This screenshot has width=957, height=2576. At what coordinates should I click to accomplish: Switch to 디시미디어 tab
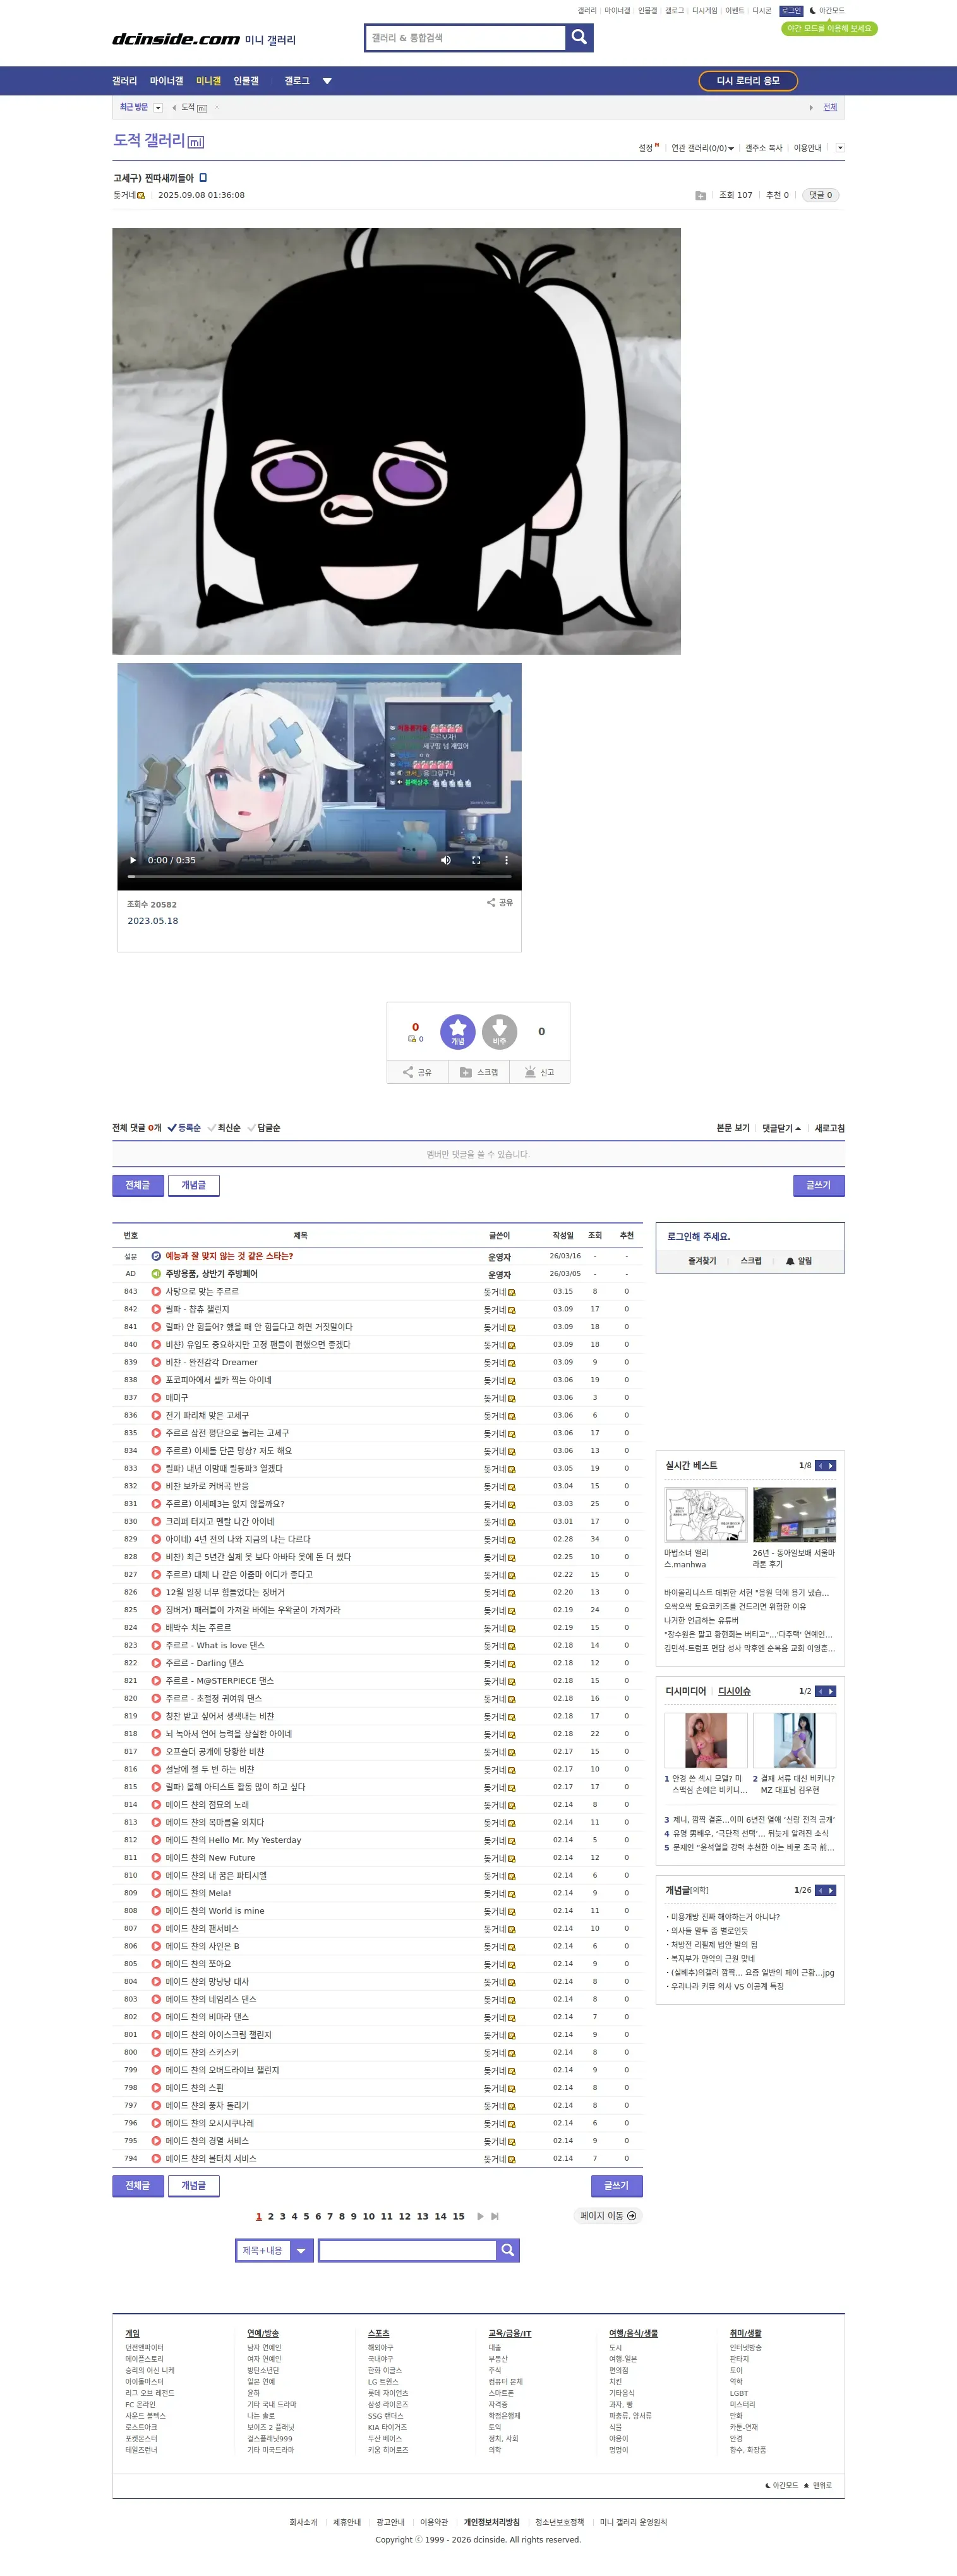tap(686, 1691)
